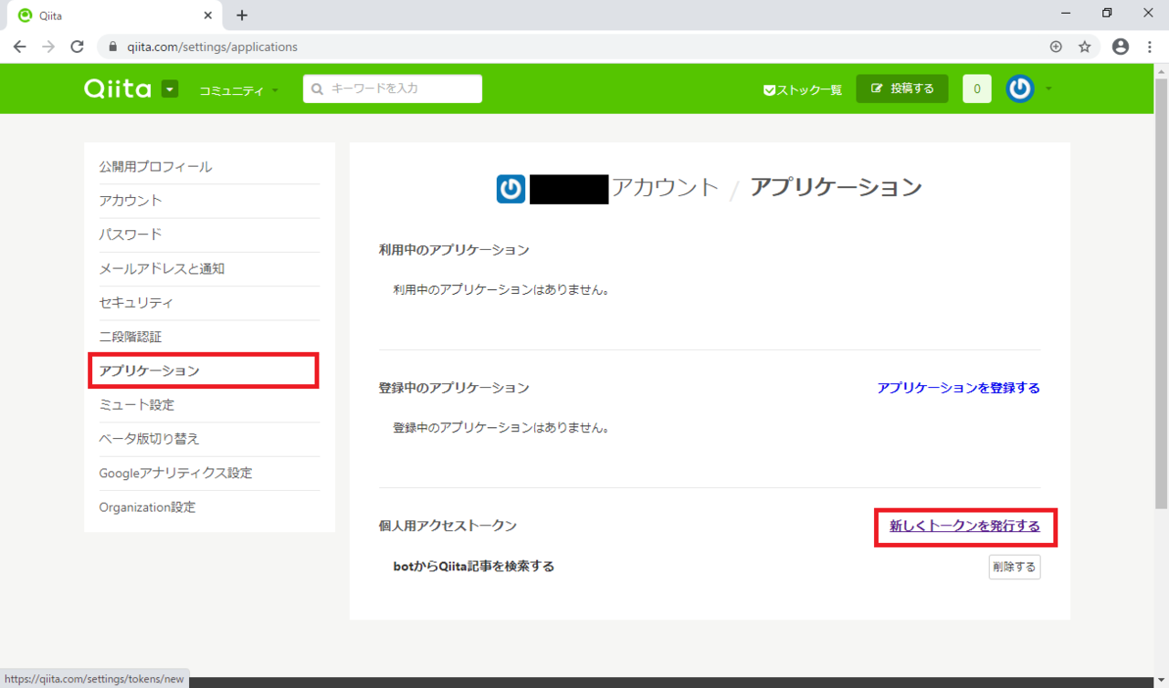
Task: Go back with browser back arrow
Action: point(19,47)
